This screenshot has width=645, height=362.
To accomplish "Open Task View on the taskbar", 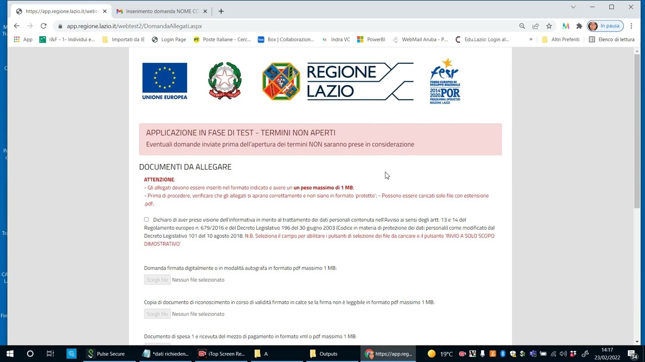I will point(50,354).
